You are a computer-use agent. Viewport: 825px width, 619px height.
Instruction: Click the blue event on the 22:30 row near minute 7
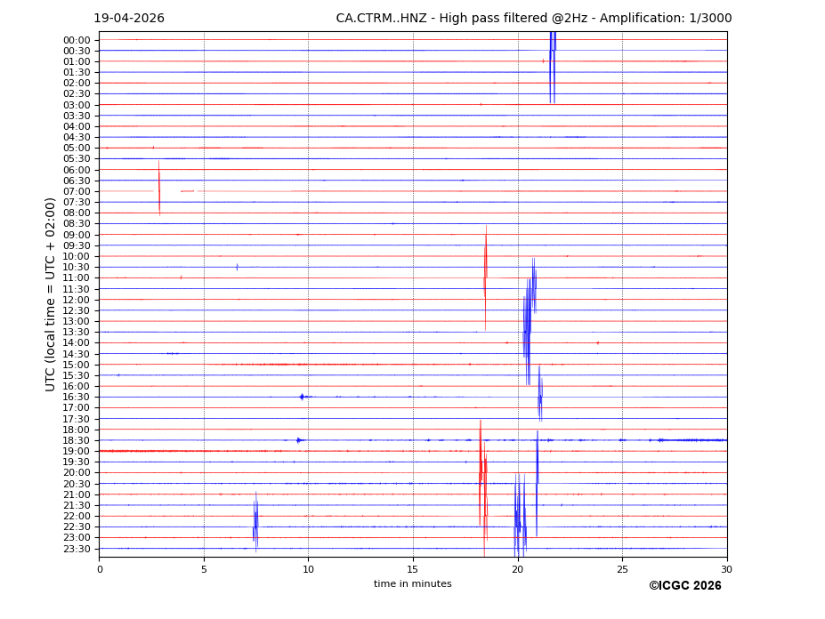point(255,520)
